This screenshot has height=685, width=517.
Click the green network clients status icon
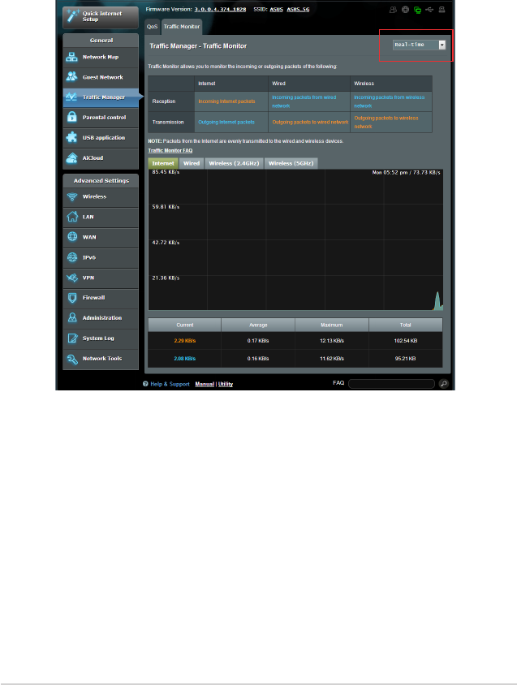417,10
